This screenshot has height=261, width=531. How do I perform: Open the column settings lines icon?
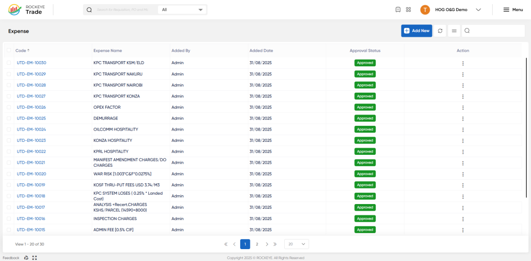(454, 31)
